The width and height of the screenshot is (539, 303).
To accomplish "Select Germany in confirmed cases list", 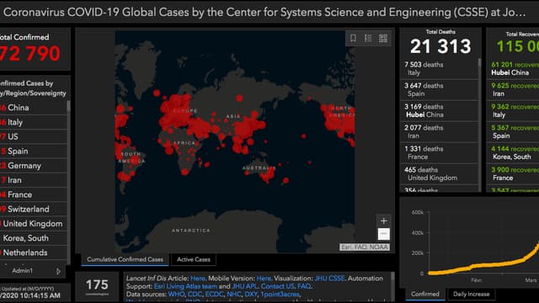I will pos(34,166).
